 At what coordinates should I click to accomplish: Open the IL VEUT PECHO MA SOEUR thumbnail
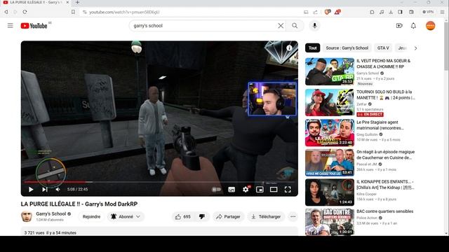point(330,71)
